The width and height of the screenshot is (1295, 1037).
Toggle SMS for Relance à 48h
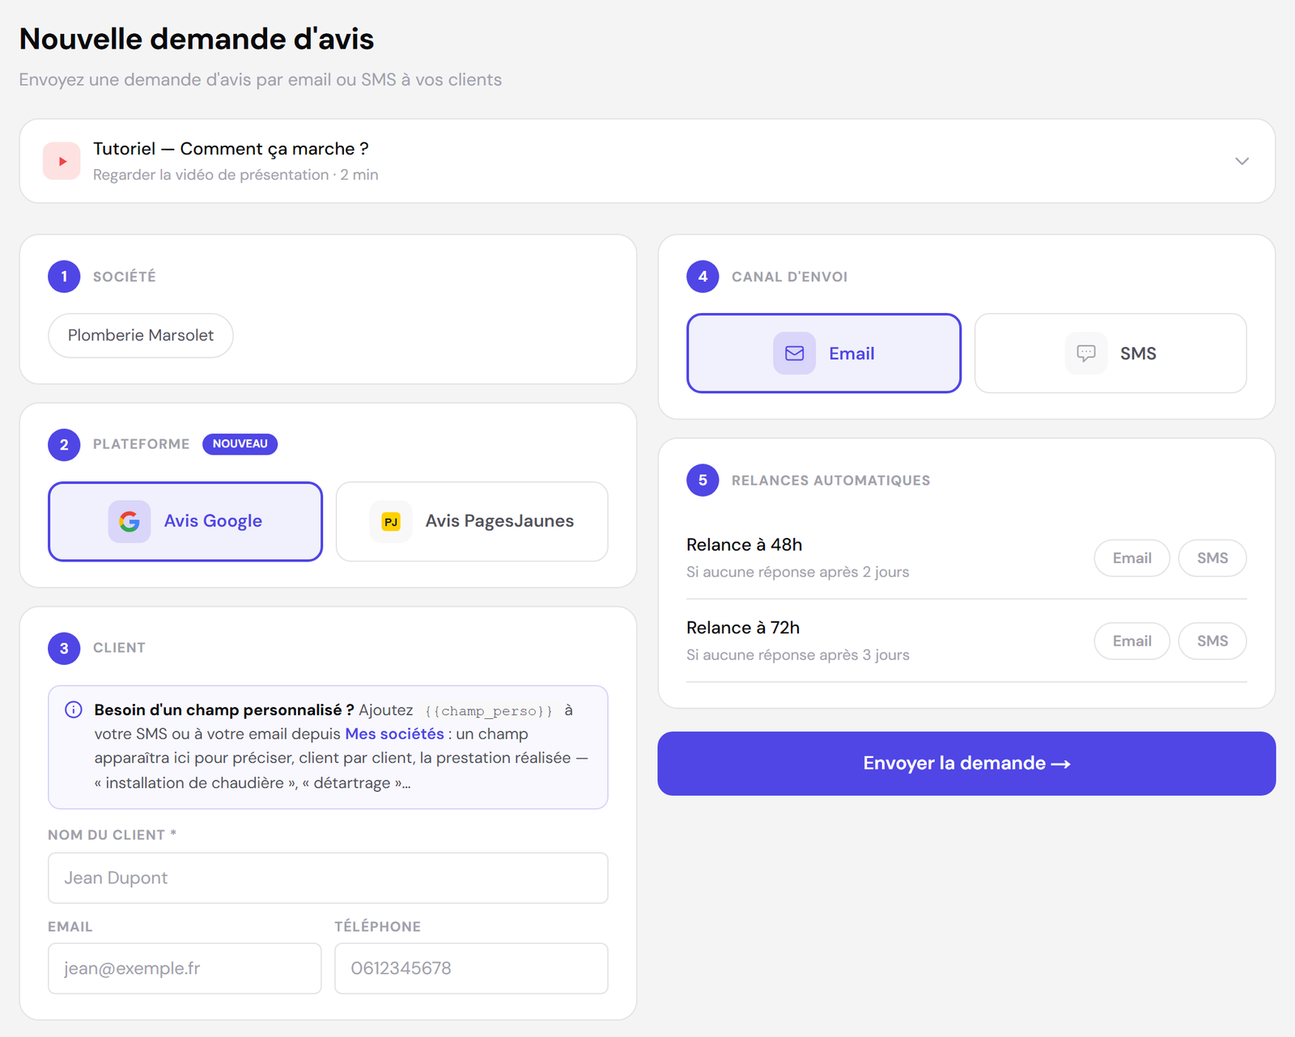[1212, 558]
